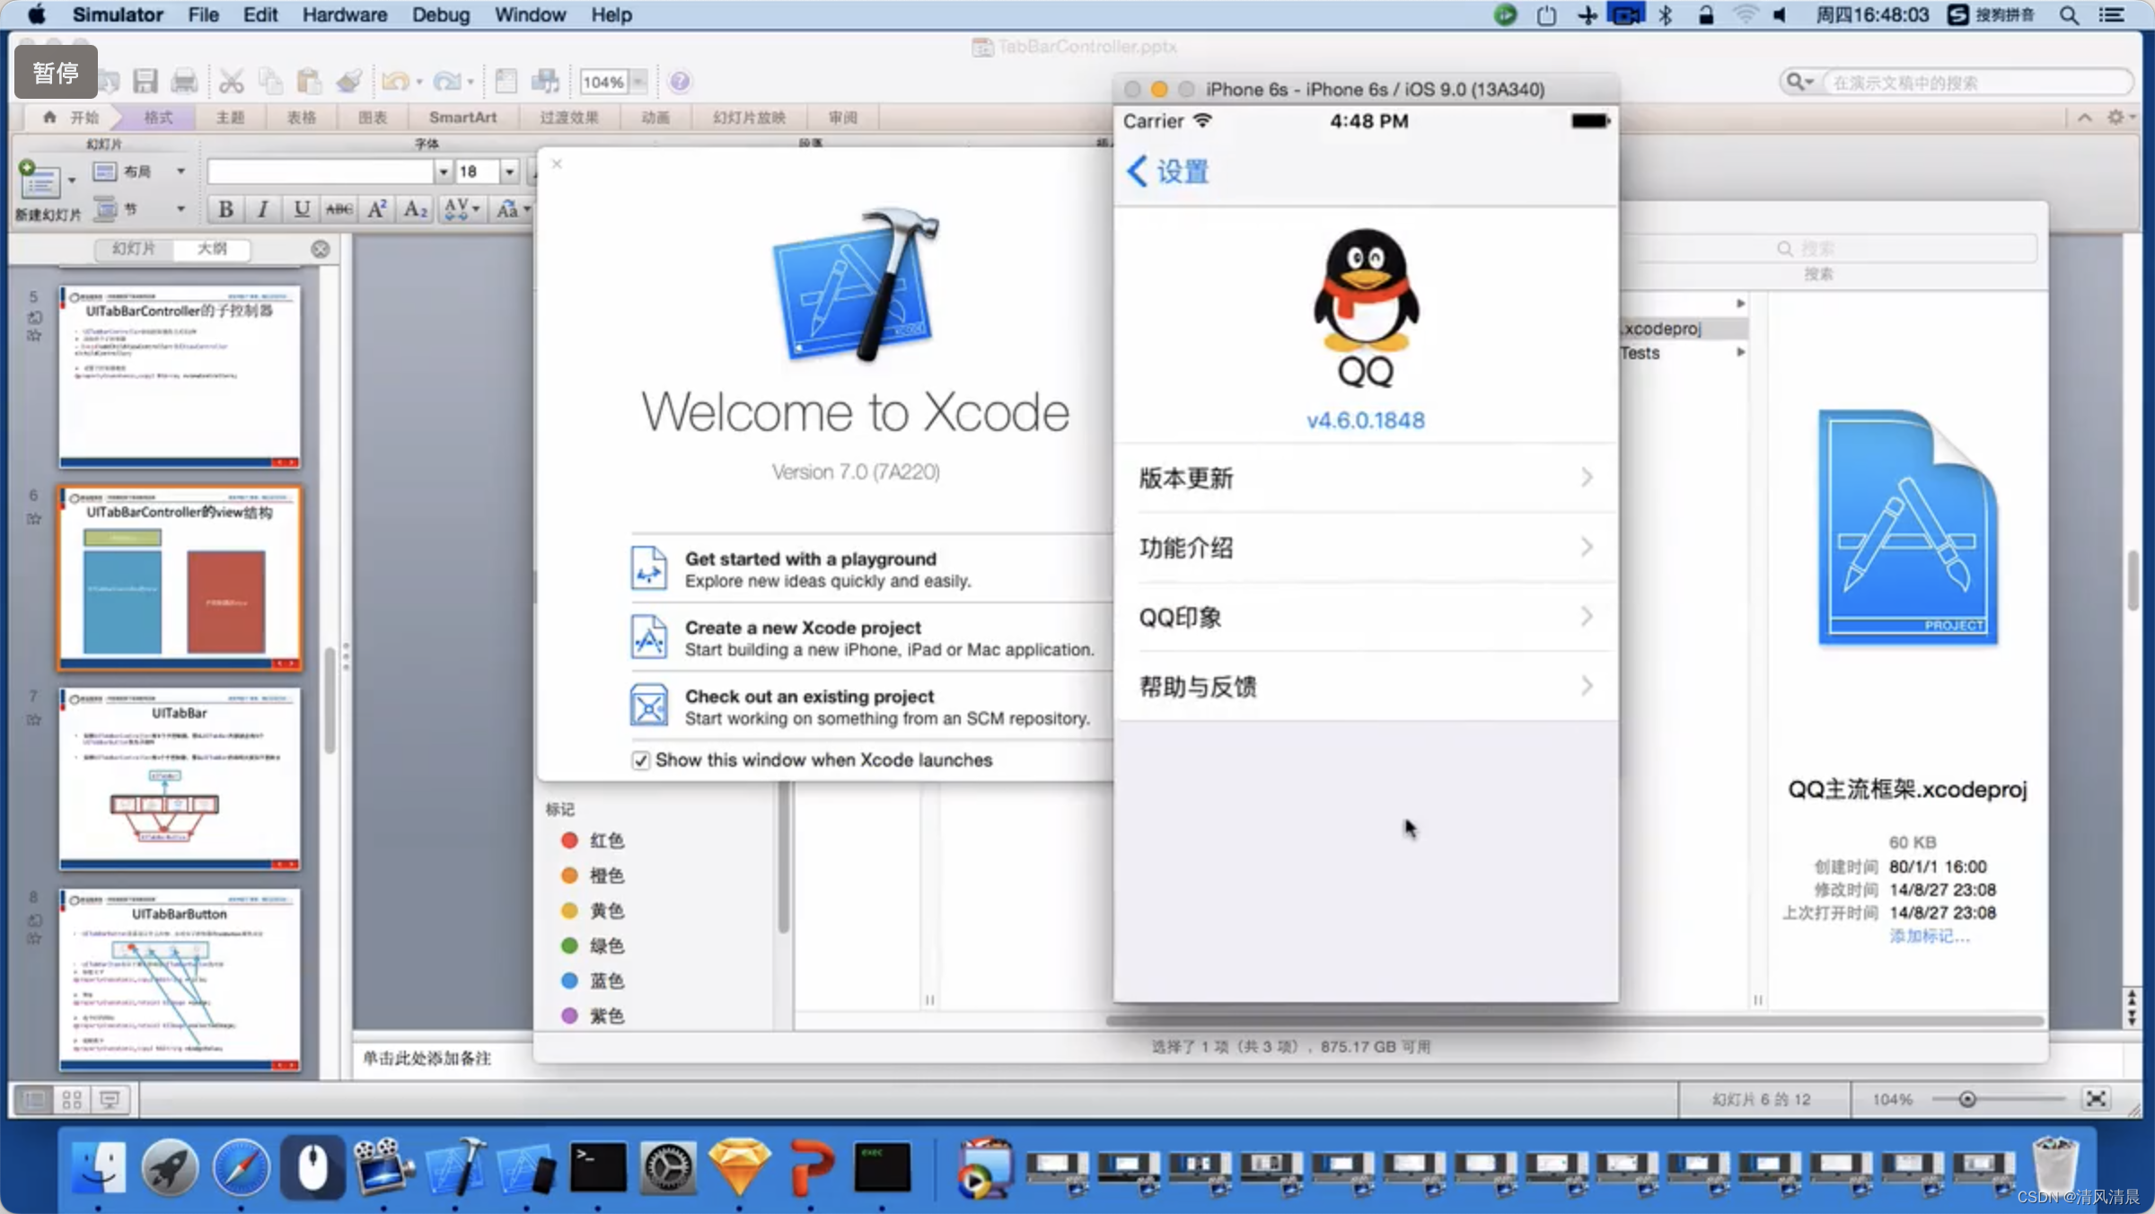Apply Subscript formatting button
Screen dimensions: 2155x1214
point(415,209)
